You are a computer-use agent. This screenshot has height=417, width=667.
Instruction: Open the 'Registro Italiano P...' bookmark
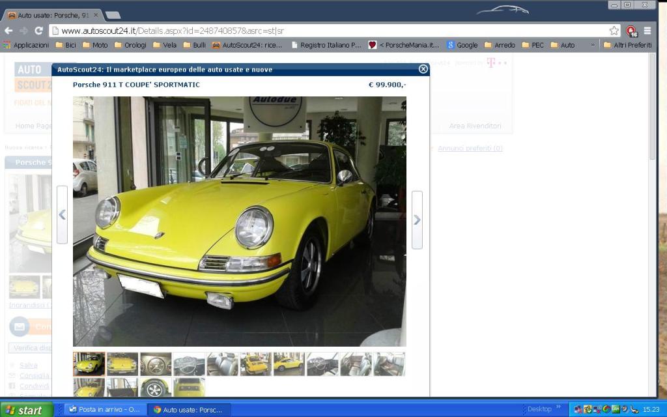(326, 45)
